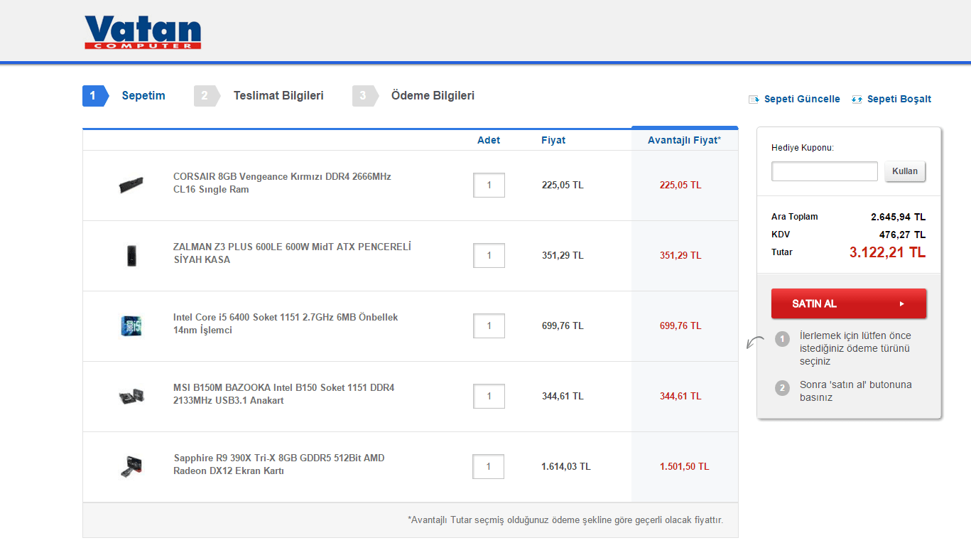Viewport: 971px width, 543px height.
Task: Go to Teslimat Bilgileri step
Action: coord(278,96)
